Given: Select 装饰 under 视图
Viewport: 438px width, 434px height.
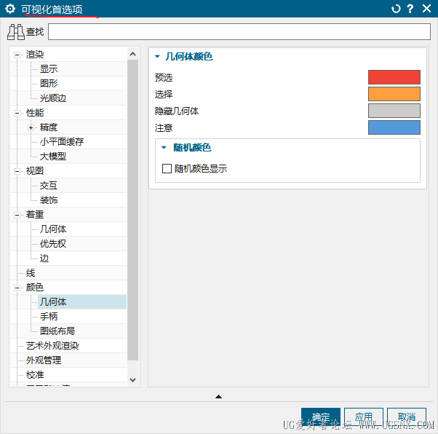Looking at the screenshot, I should click(49, 200).
